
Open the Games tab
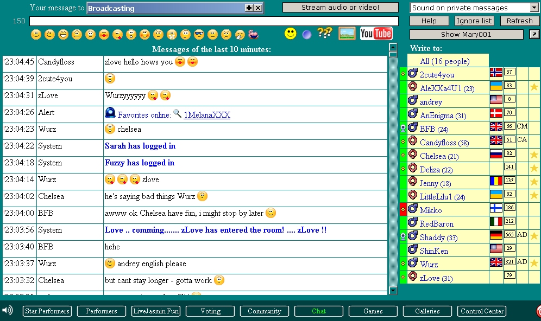pyautogui.click(x=373, y=311)
